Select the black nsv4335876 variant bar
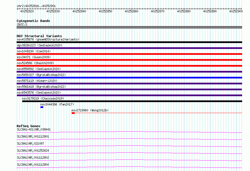This screenshot has height=171, width=250. [x=129, y=42]
